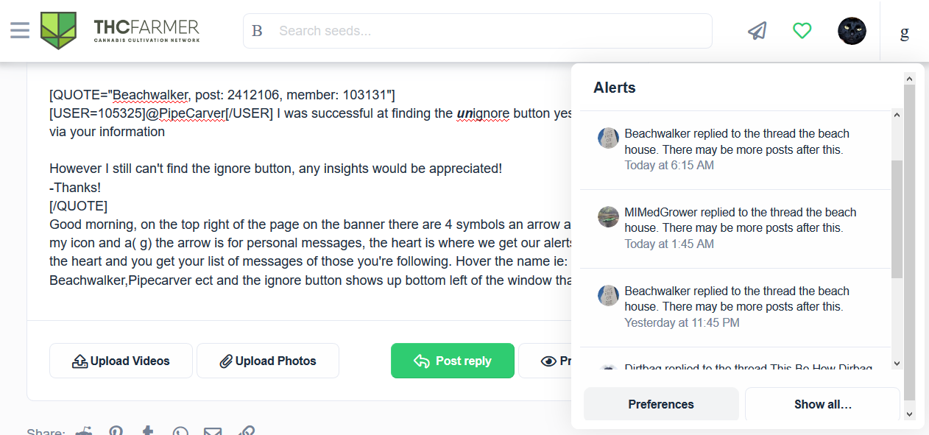Click Beachwalker avatar in 6:15 AM alert
The image size is (929, 435).
pos(608,138)
